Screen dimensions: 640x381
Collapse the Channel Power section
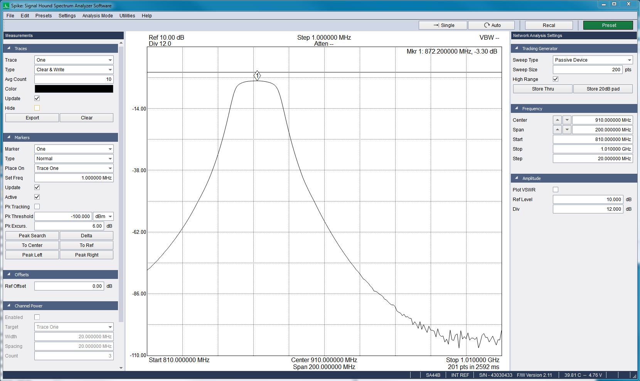coord(8,306)
